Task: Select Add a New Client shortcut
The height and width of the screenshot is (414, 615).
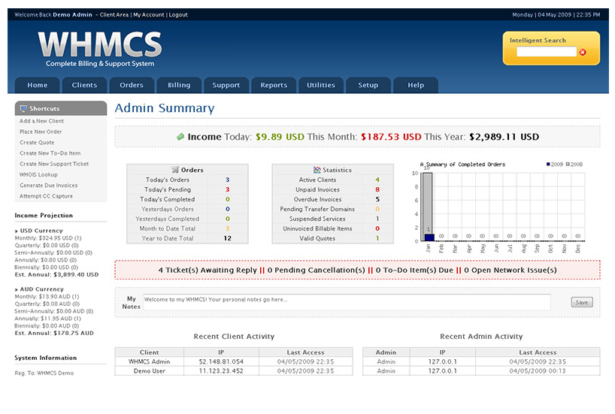Action: point(41,121)
